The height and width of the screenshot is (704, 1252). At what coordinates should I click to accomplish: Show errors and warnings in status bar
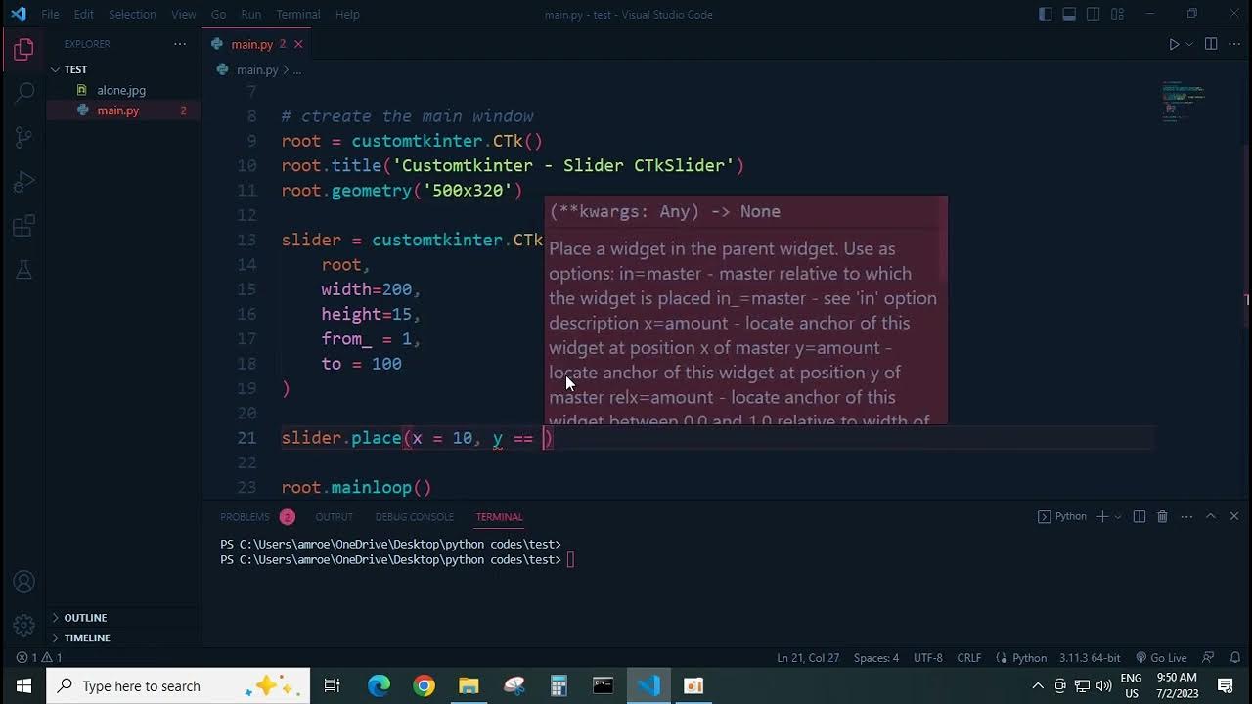tap(39, 658)
